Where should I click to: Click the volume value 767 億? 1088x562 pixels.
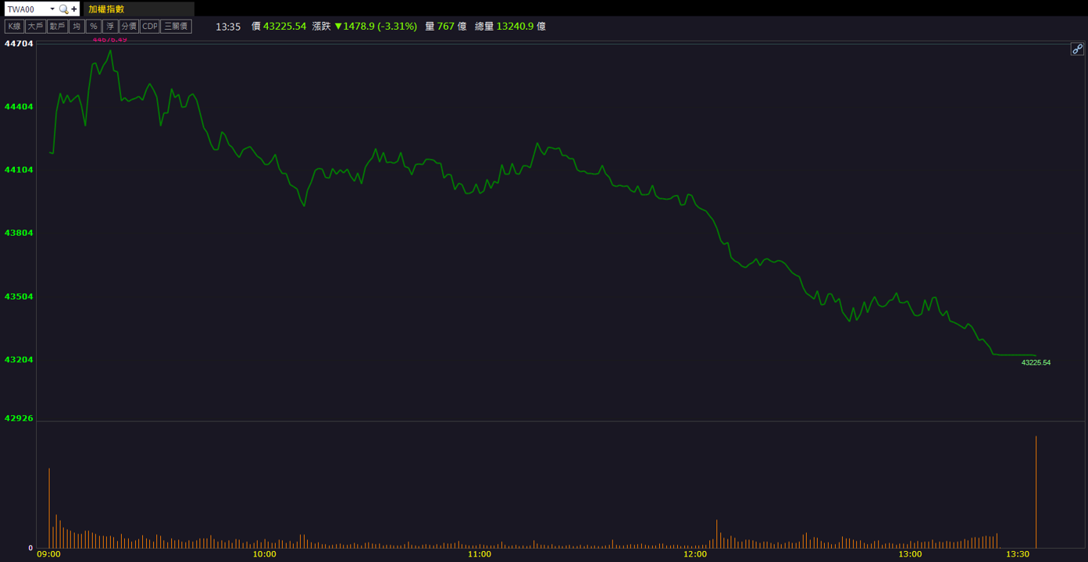(x=451, y=27)
